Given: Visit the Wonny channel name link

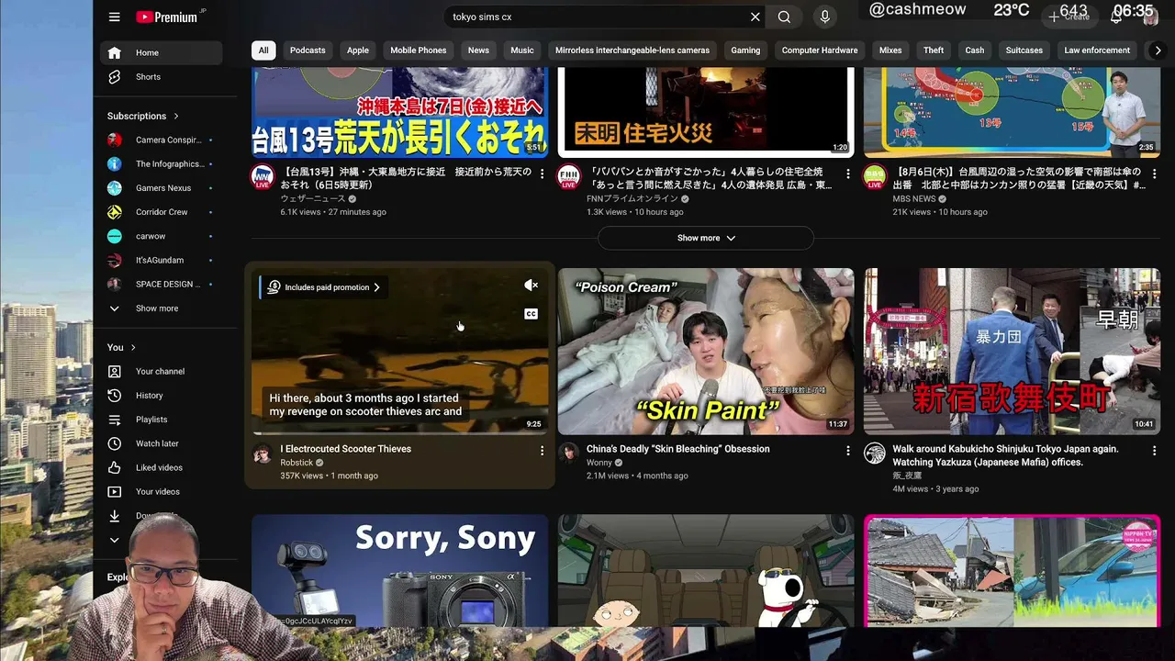Looking at the screenshot, I should pos(599,463).
